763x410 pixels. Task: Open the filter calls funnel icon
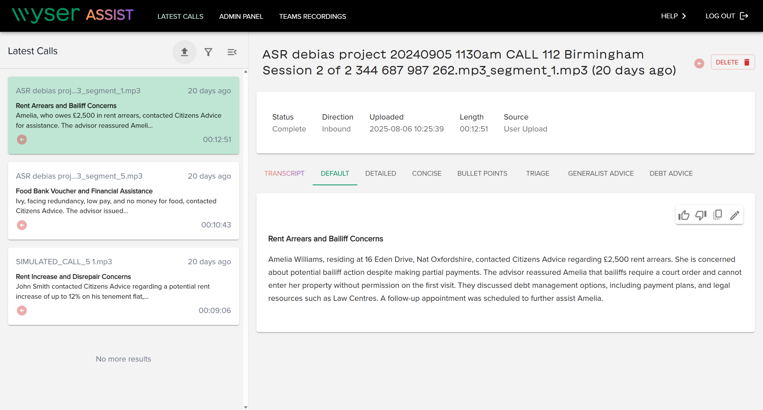point(208,52)
